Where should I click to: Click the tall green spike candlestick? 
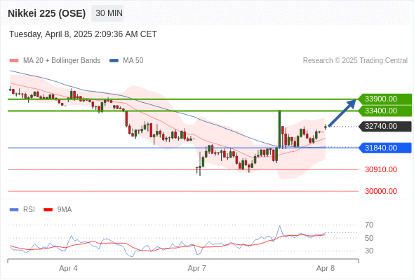coord(279,129)
